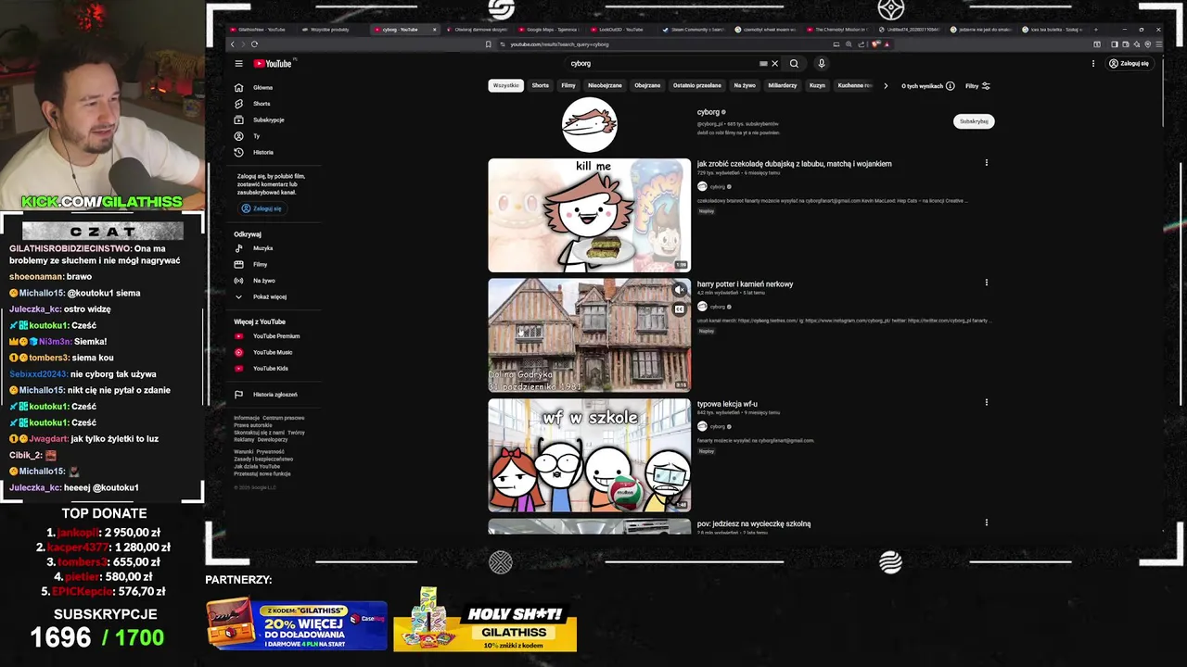Open the Centrum prasowe footer link

(284, 418)
